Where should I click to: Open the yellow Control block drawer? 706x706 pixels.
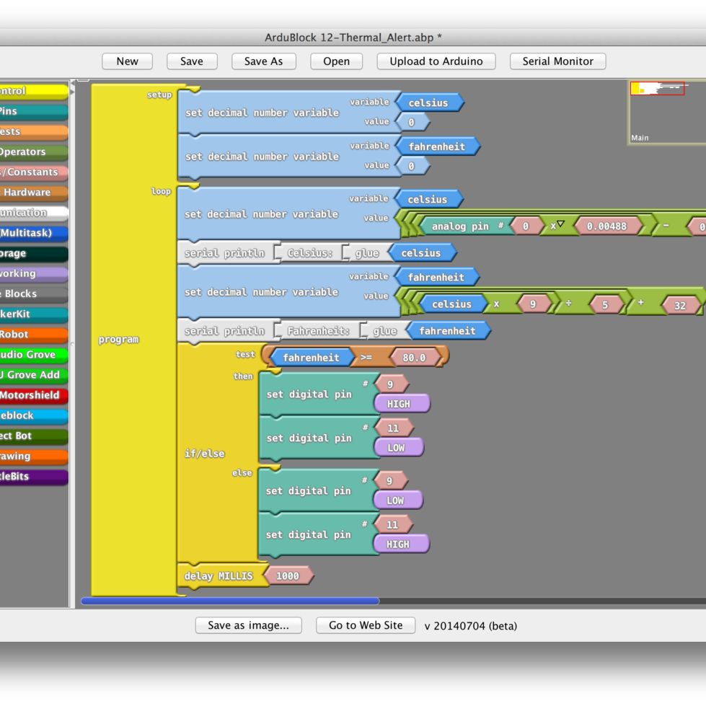click(32, 92)
